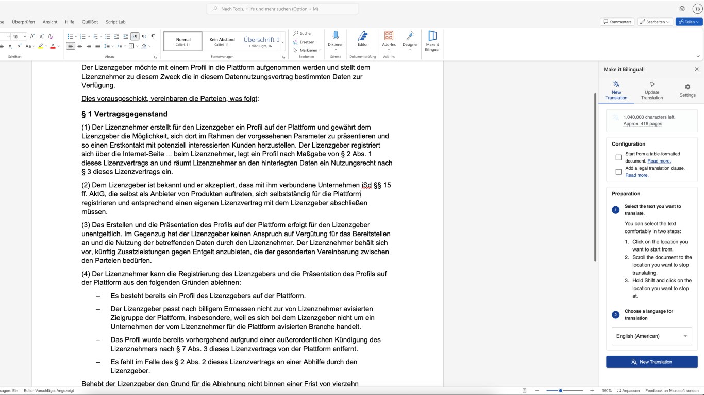
Task: Open the borders dropdown
Action: tap(137, 46)
